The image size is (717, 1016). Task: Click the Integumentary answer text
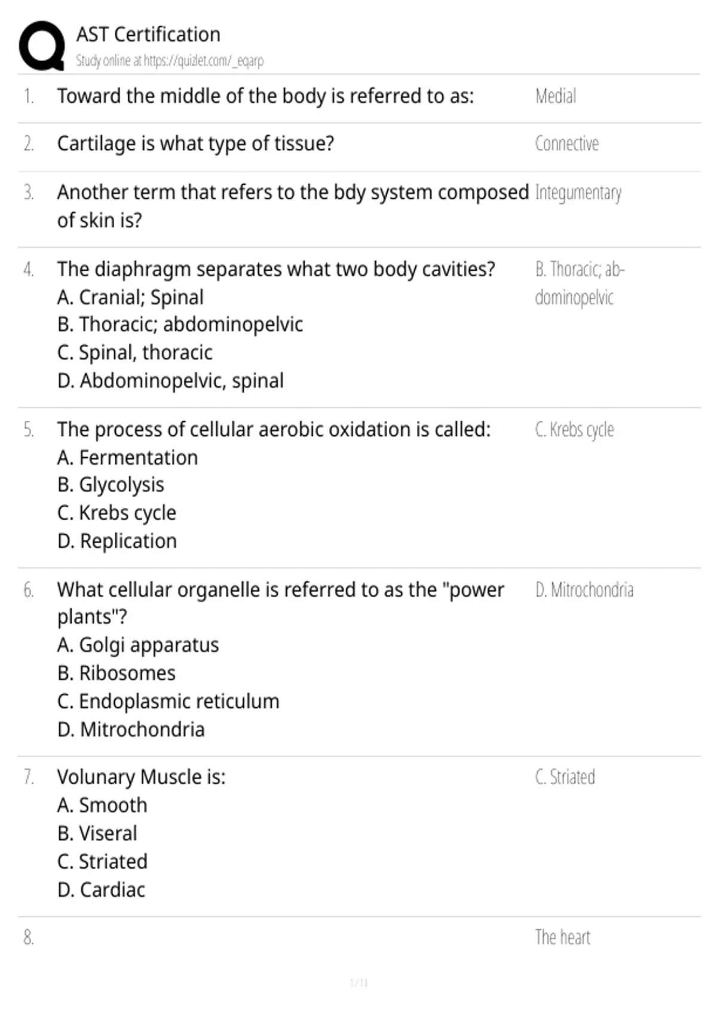tap(578, 192)
